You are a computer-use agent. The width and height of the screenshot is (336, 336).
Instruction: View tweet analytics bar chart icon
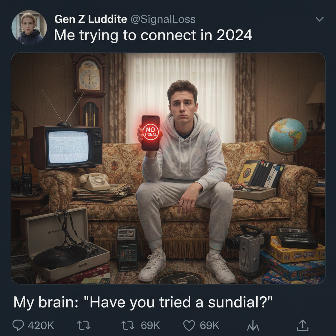(x=253, y=325)
